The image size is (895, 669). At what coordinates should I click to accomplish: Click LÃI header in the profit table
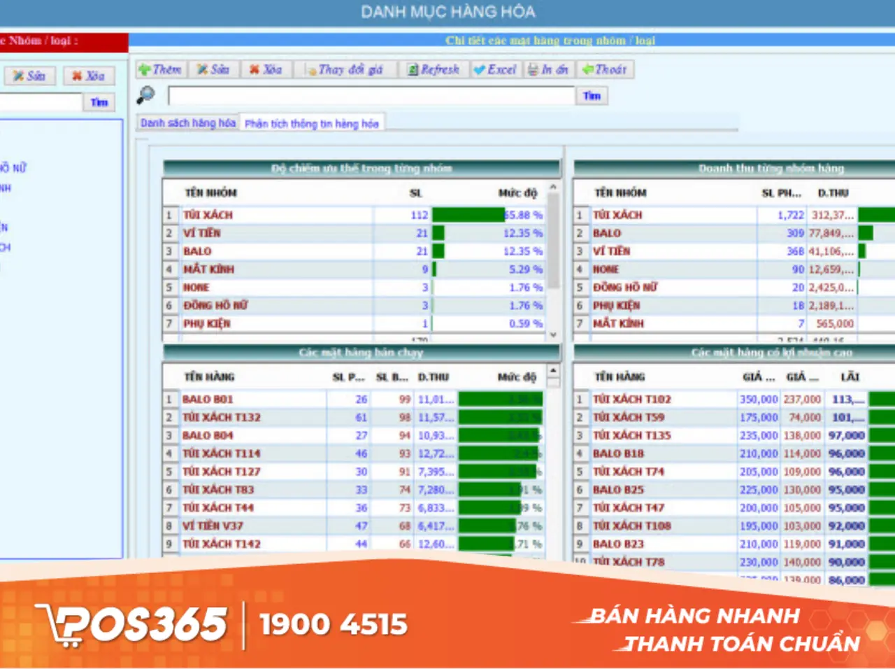coord(850,376)
